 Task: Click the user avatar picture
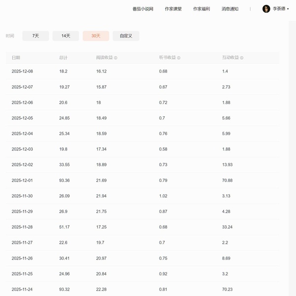(266, 9)
